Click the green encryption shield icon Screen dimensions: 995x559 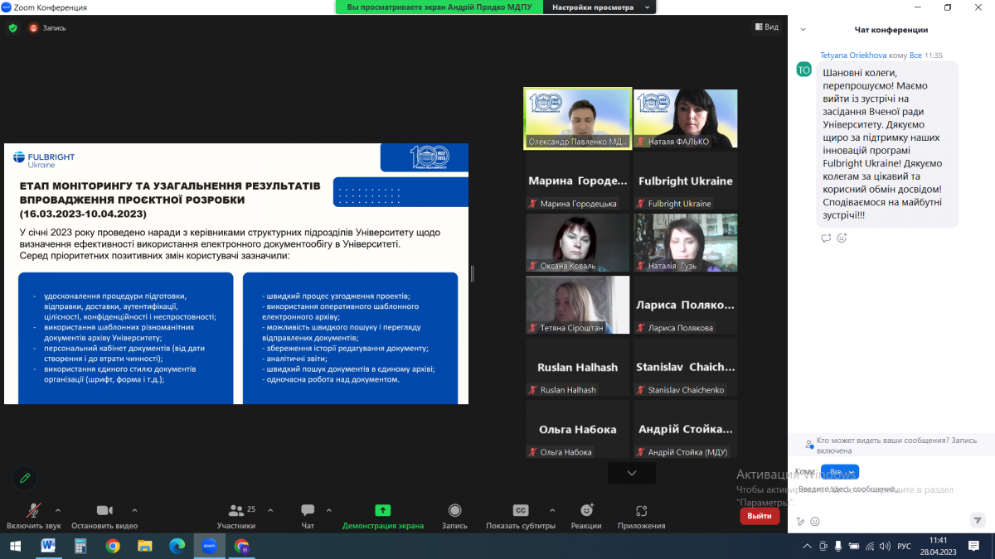tap(12, 28)
